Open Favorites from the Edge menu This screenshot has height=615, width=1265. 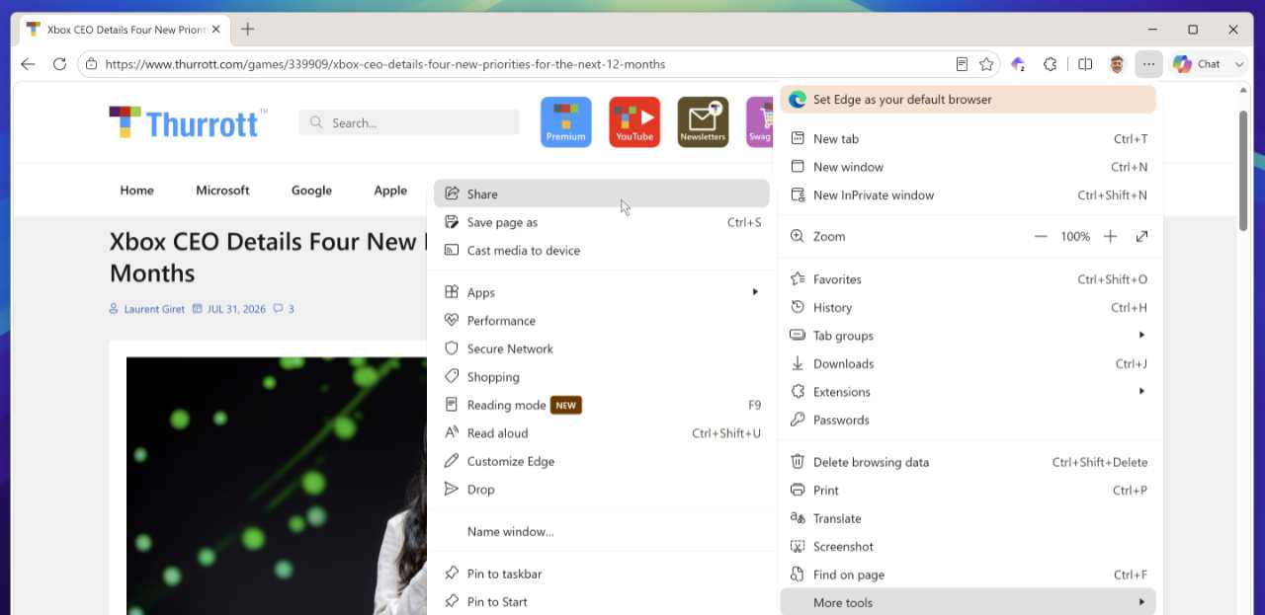pyautogui.click(x=968, y=279)
